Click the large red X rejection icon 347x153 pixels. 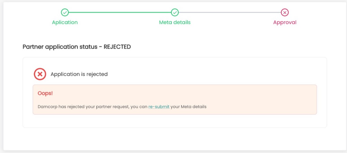(x=40, y=74)
